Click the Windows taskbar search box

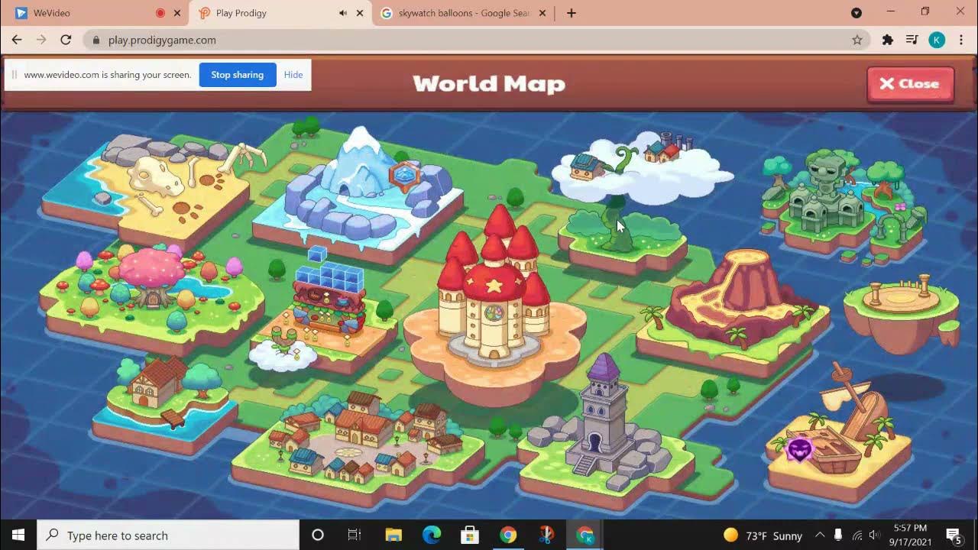[168, 535]
